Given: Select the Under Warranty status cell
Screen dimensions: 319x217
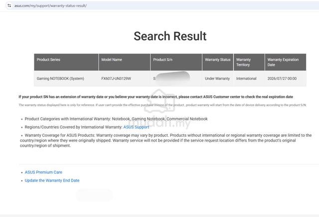Looking at the screenshot, I should click(x=217, y=78).
